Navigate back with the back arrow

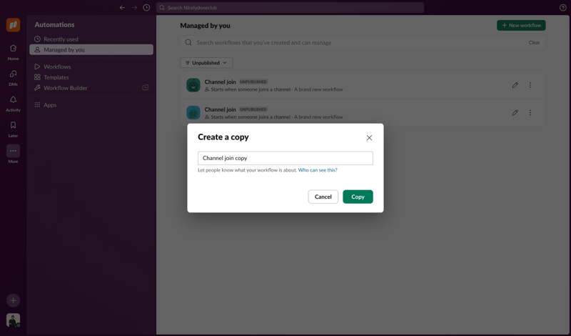point(122,8)
